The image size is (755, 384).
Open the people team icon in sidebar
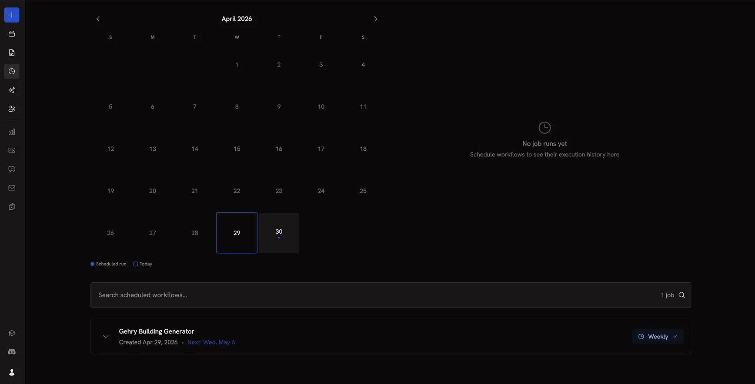point(12,109)
